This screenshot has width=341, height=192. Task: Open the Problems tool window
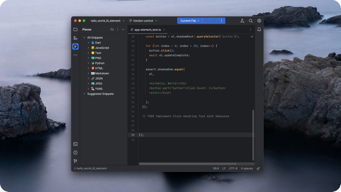(x=75, y=152)
